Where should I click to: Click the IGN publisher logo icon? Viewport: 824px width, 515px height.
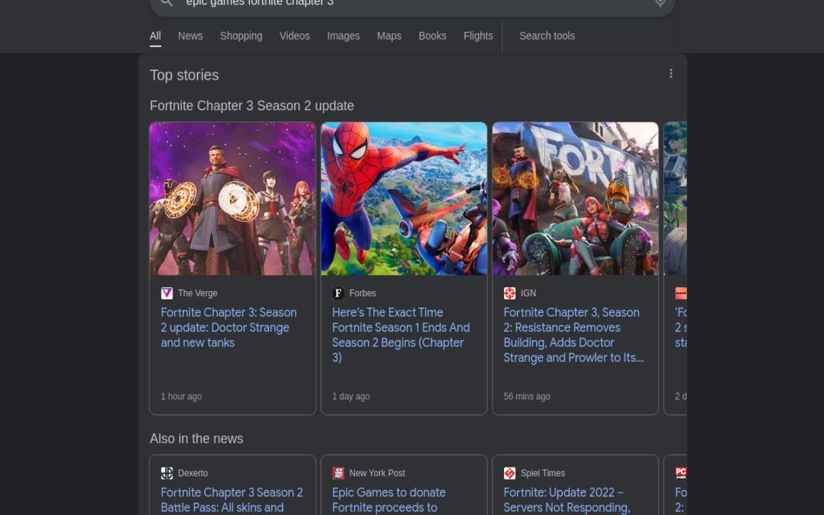(509, 293)
